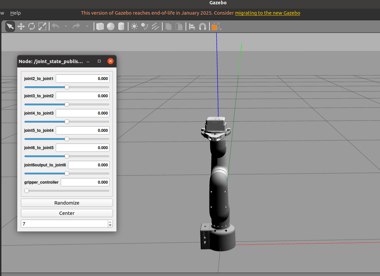Viewport: 380px width, 276px height.
Task: Select the arrow selection mode tool
Action: point(10,26)
